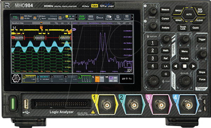Push the Trigger menu hardware button
This screenshot has width=211, height=128.
click(x=202, y=39)
